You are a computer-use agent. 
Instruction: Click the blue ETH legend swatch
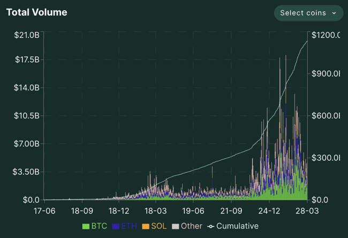(116, 226)
